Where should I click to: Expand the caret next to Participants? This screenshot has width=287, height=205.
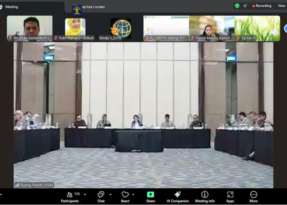tap(85, 195)
